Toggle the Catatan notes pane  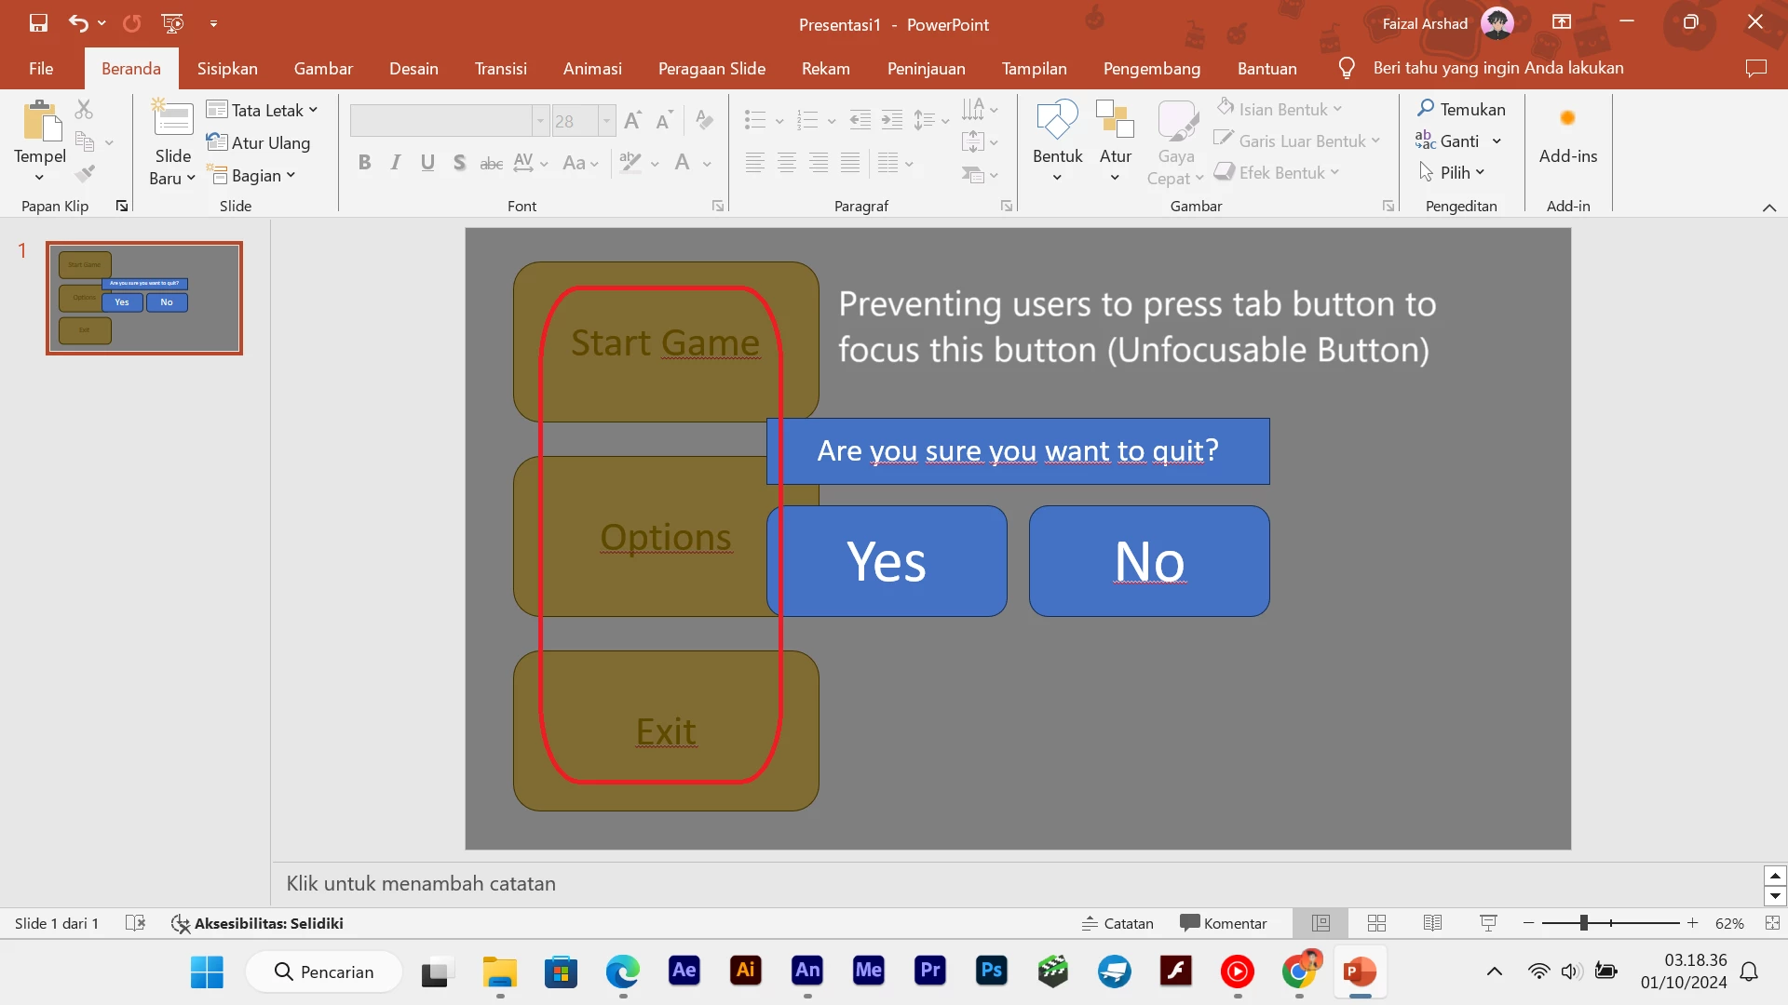click(x=1117, y=923)
